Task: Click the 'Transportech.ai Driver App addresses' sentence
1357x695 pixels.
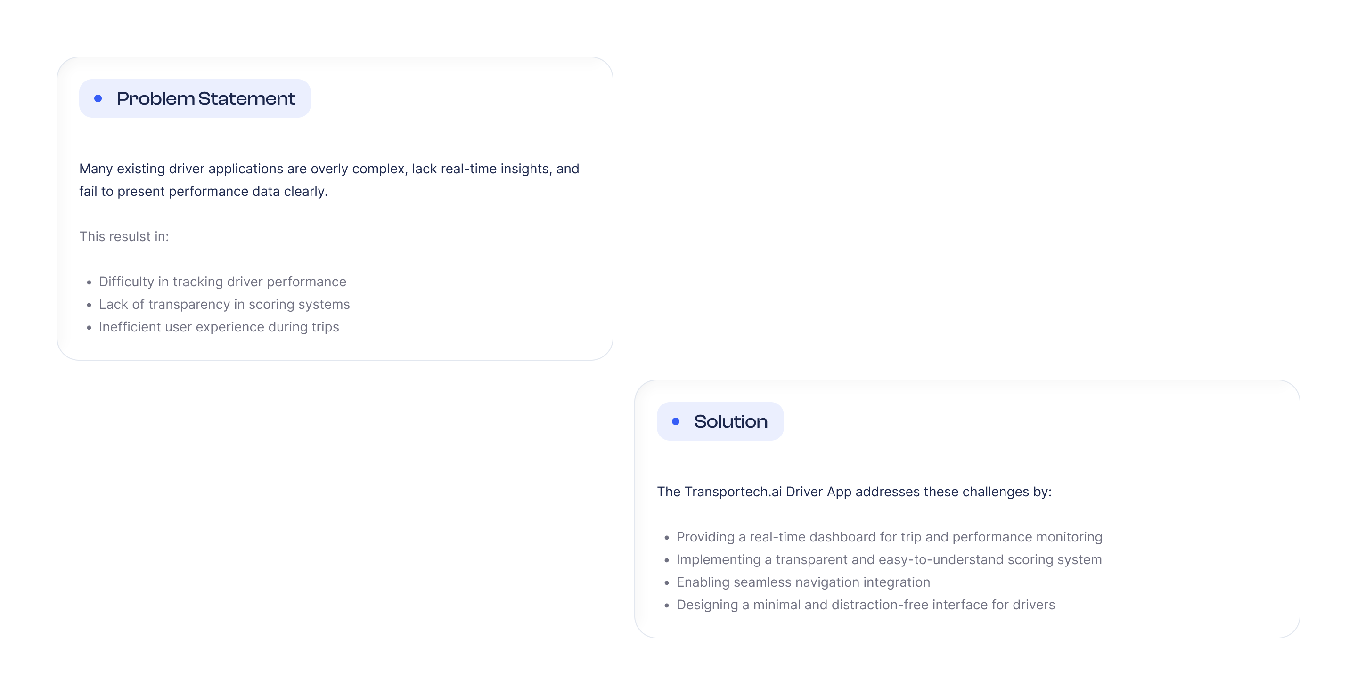Action: (x=854, y=492)
